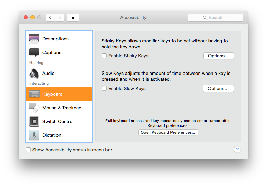
Task: Select the Dictation label in sidebar
Action: pyautogui.click(x=52, y=135)
